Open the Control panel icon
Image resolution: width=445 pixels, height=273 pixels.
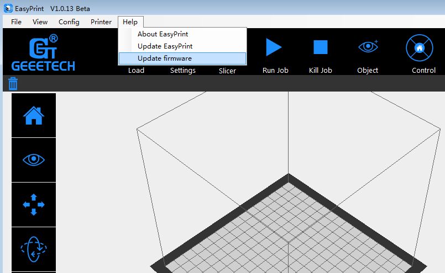420,48
